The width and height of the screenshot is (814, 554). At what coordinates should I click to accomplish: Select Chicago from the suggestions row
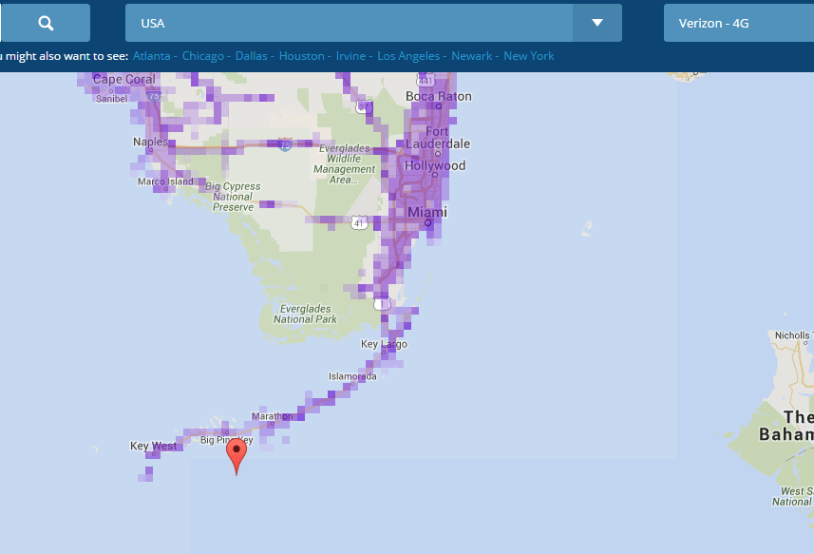[x=202, y=56]
